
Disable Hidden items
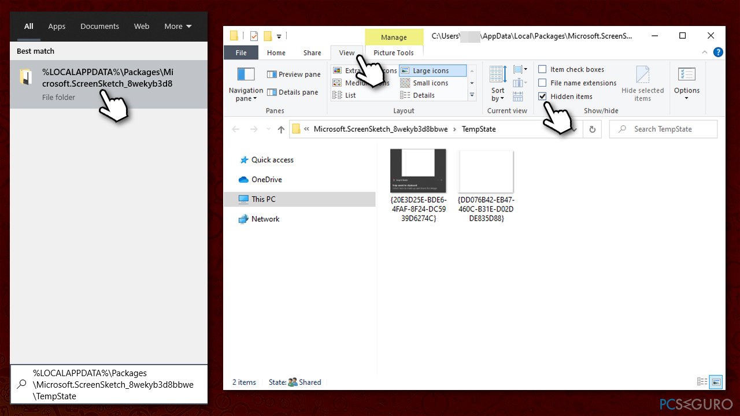[542, 96]
